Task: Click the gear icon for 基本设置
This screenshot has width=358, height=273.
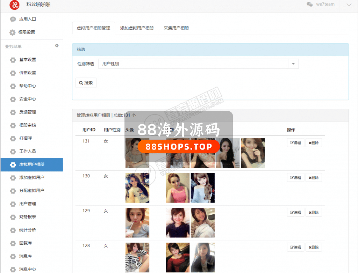Action: [x=13, y=60]
